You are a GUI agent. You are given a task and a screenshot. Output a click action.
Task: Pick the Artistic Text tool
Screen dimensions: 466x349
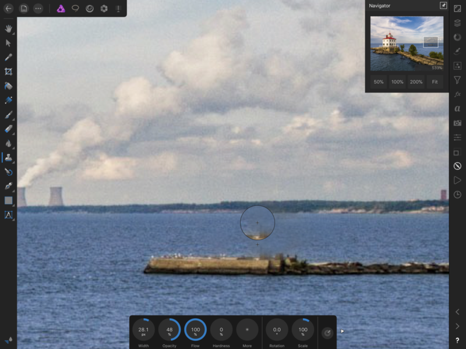(9, 215)
